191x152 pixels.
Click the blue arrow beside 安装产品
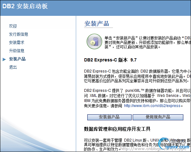4,59
